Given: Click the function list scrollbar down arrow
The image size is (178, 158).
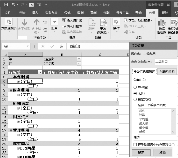Looking at the screenshot, I should tap(174, 132).
